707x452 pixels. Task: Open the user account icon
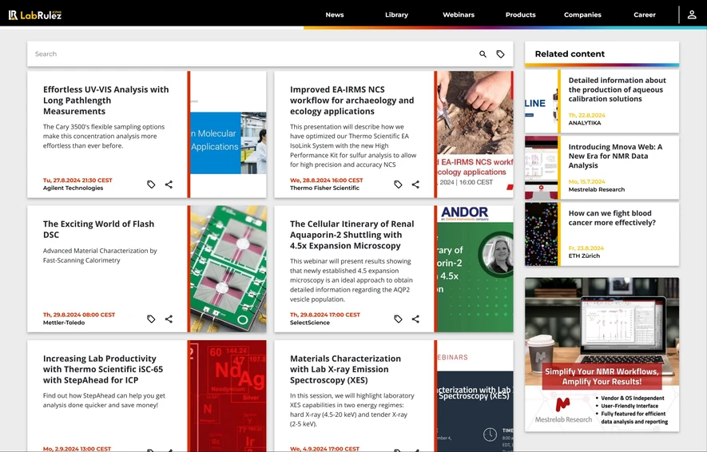692,15
